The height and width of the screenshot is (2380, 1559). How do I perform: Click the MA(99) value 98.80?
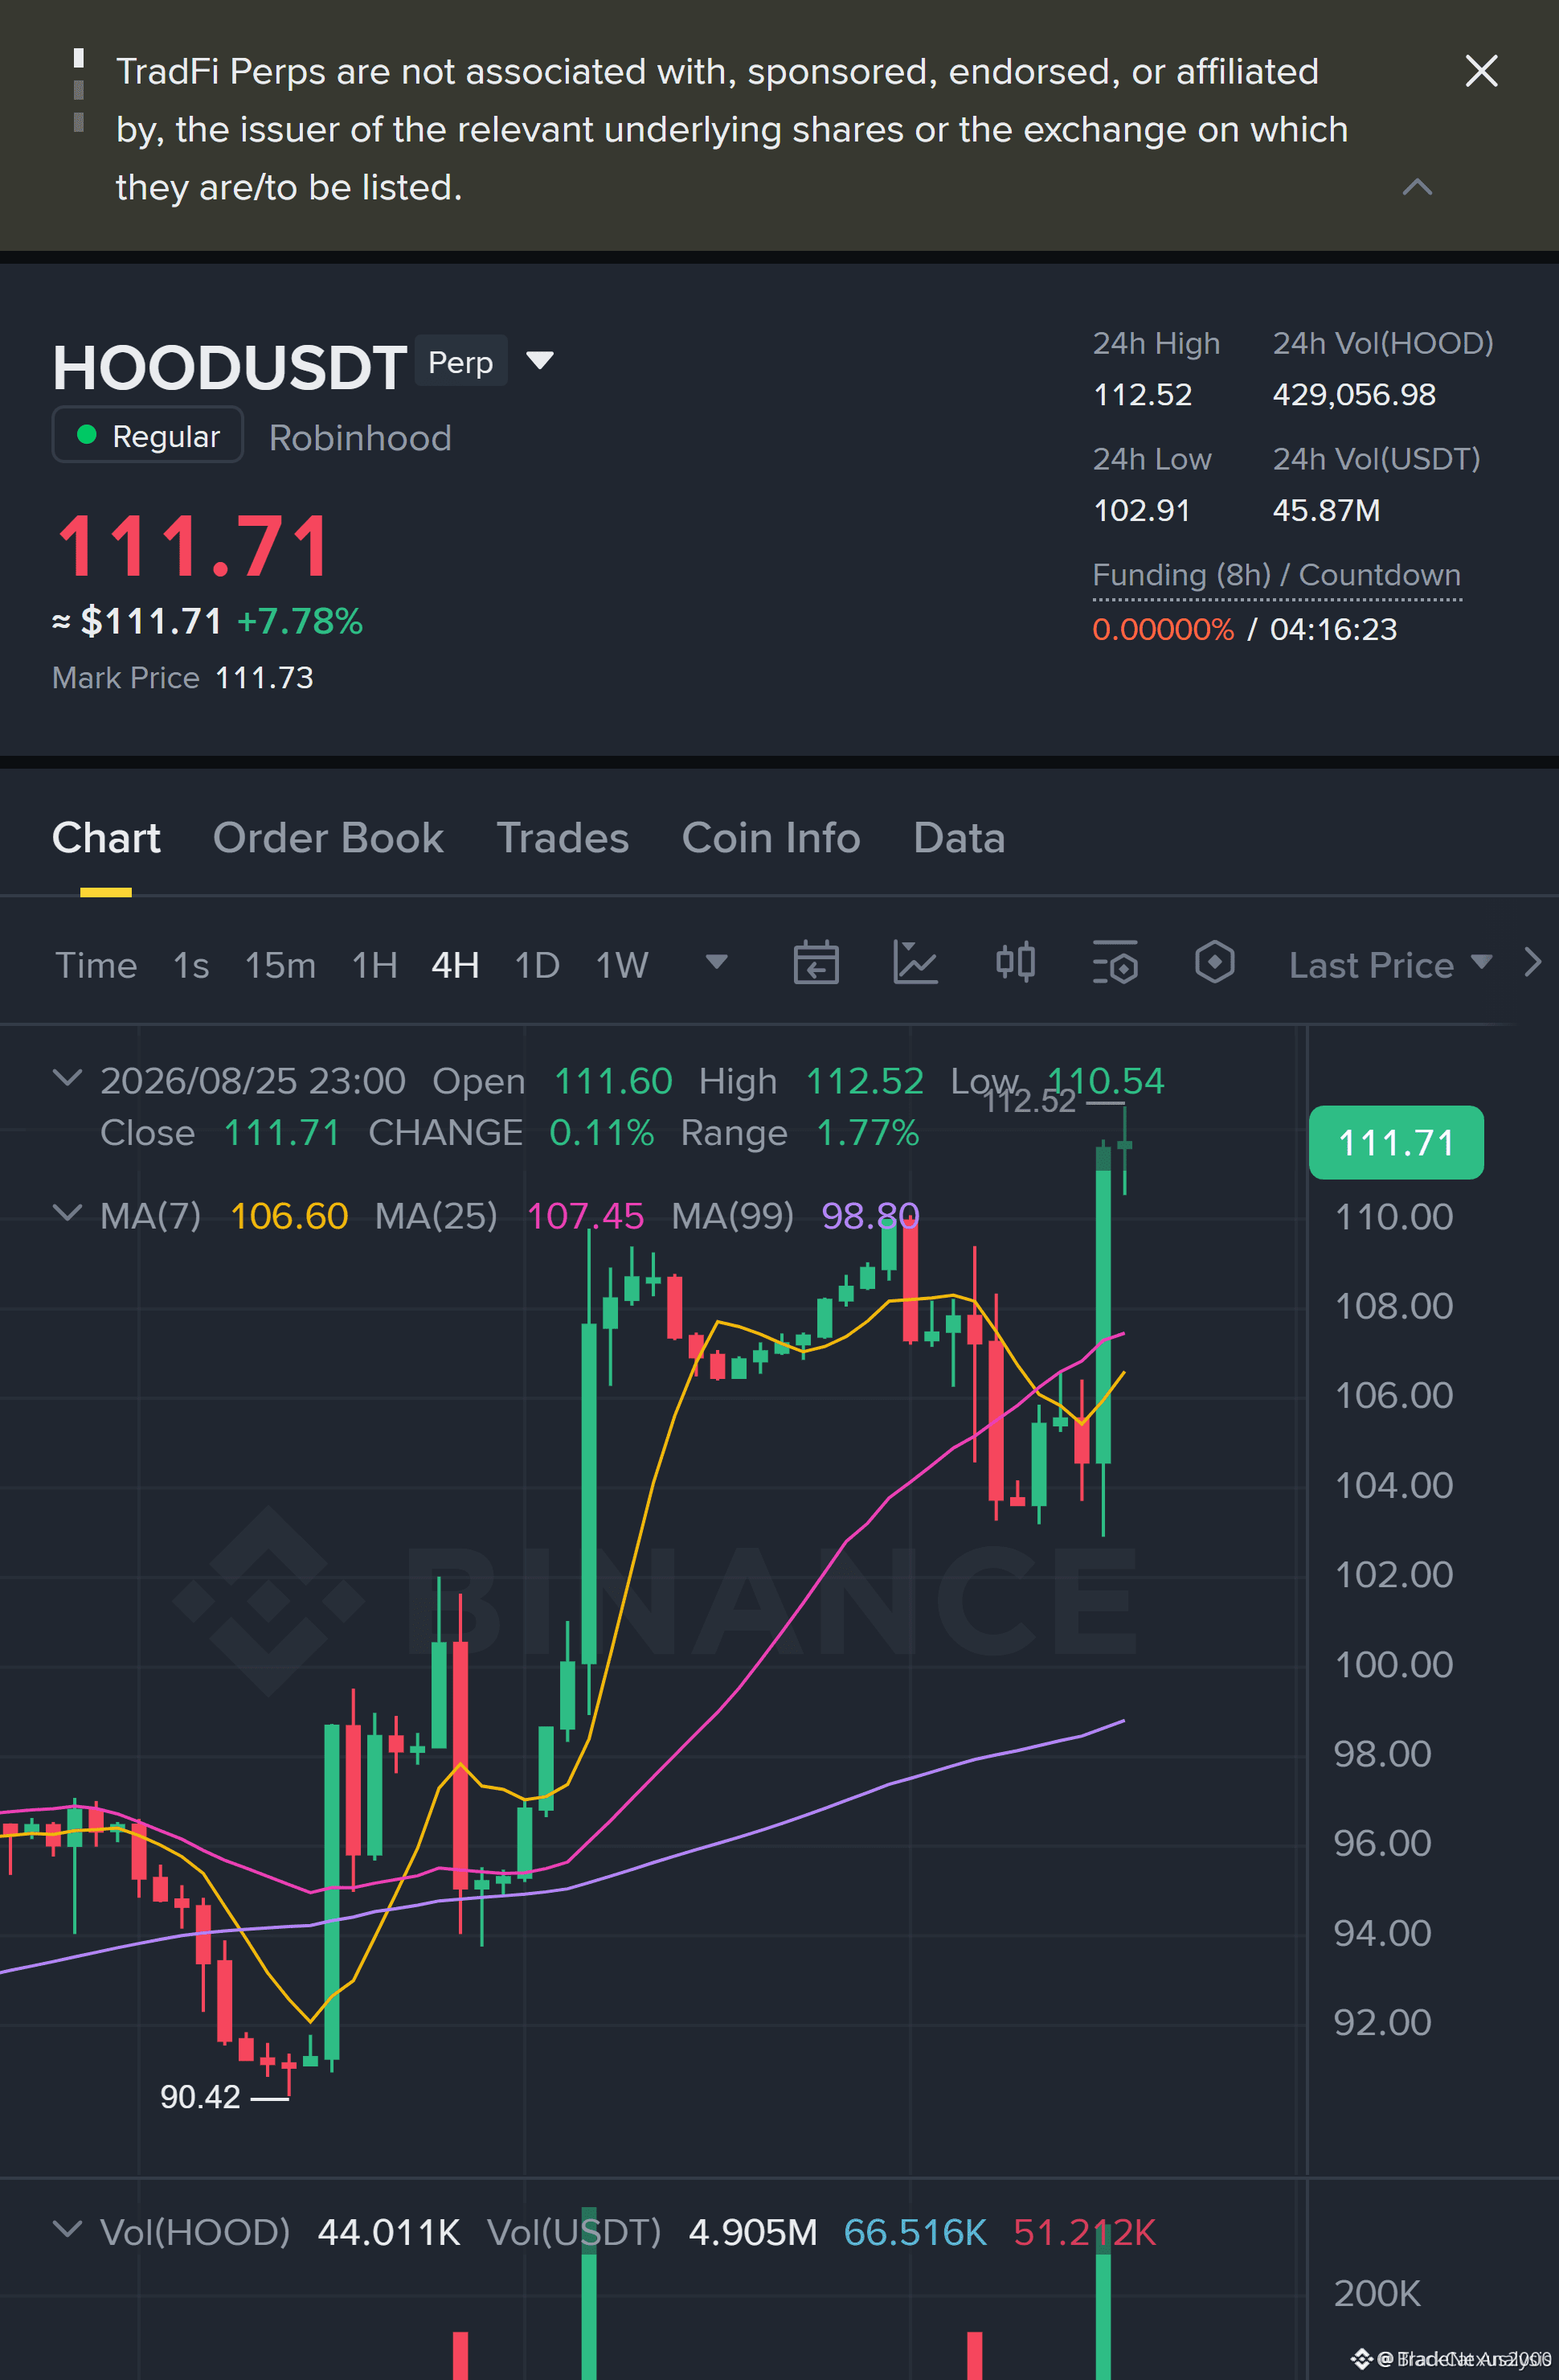870,1216
